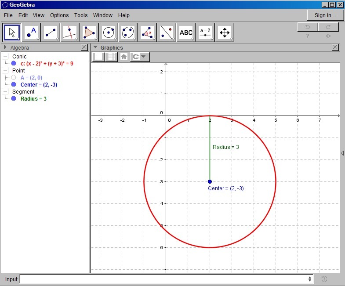345x286 pixels.
Task: Select Circle with Center through Point tool
Action: pyautogui.click(x=109, y=33)
